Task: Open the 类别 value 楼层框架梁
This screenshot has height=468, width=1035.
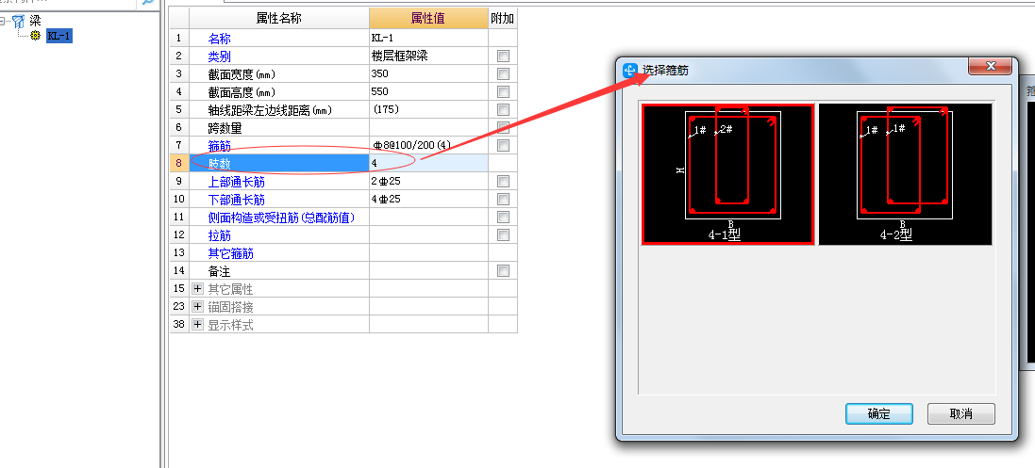Action: tap(428, 56)
